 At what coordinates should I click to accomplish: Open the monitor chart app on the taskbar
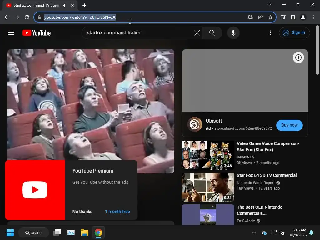pyautogui.click(x=71, y=232)
